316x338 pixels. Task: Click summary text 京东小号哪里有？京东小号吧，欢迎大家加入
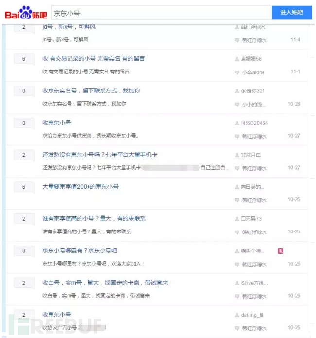click(93, 264)
